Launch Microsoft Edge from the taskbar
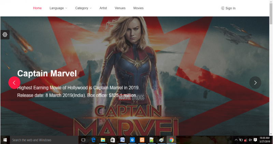The image size is (273, 144). click(x=93, y=140)
